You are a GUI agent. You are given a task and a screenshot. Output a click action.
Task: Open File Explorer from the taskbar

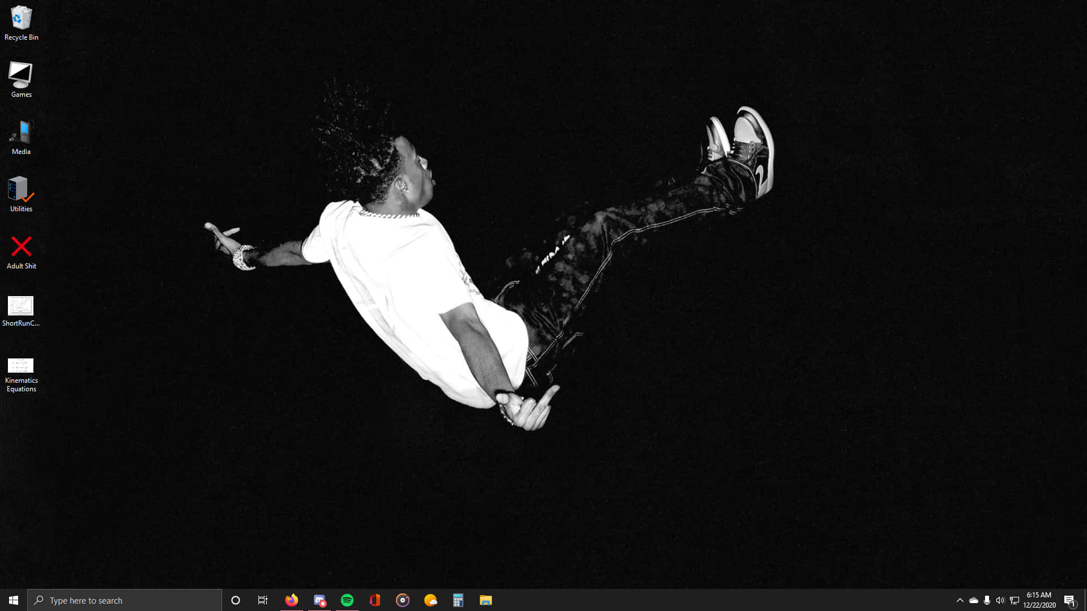click(486, 600)
